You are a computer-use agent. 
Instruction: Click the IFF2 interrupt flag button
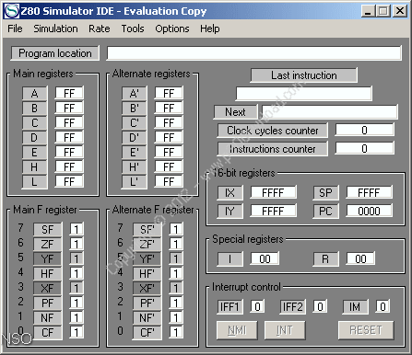click(292, 307)
